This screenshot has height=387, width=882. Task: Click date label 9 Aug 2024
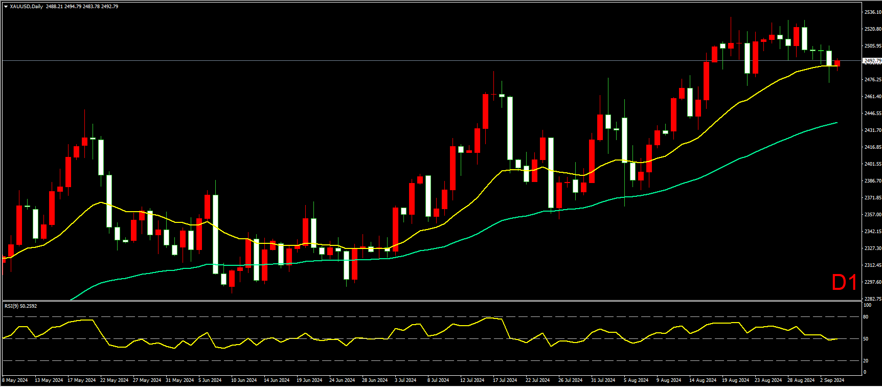pyautogui.click(x=669, y=380)
